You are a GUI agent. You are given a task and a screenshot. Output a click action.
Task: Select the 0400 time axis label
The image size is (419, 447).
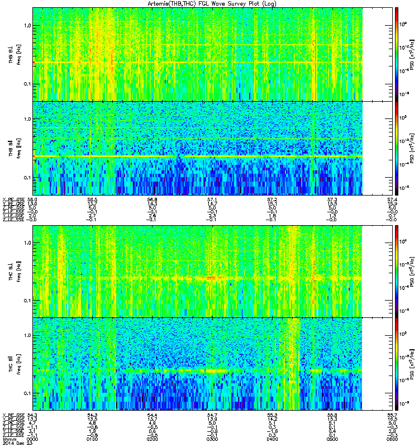[272, 439]
